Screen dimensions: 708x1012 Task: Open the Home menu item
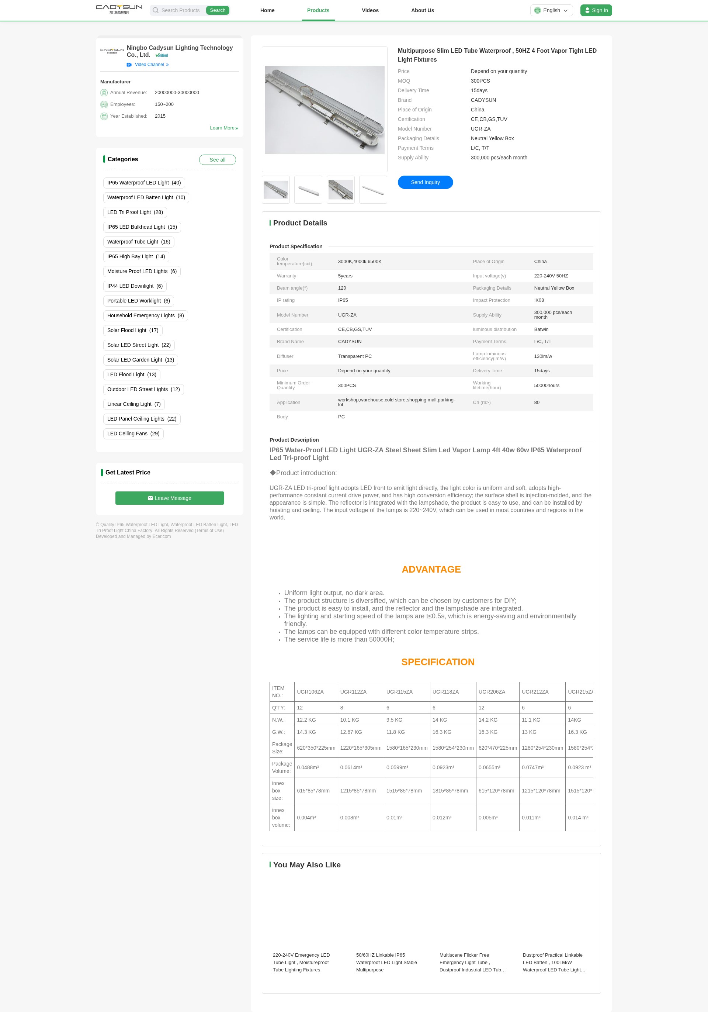coord(267,10)
